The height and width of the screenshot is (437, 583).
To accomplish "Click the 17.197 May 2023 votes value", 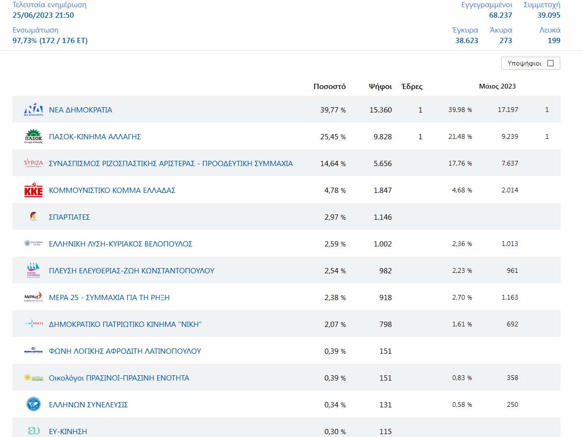I will tap(508, 110).
